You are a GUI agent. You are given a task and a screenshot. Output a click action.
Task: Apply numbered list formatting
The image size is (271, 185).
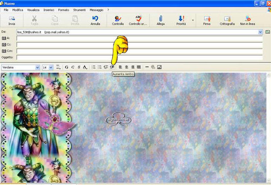coord(93,67)
